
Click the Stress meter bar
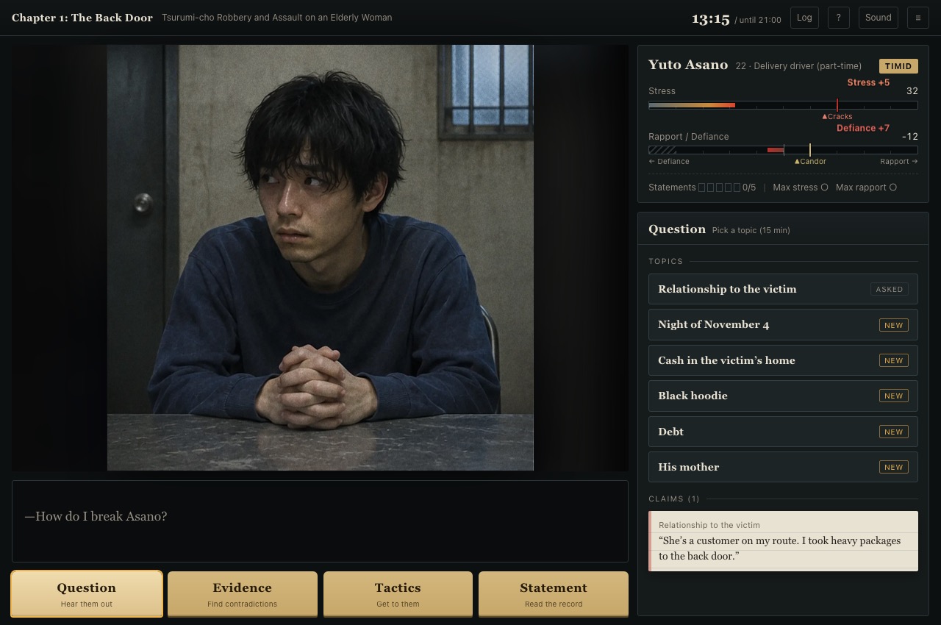pos(783,106)
